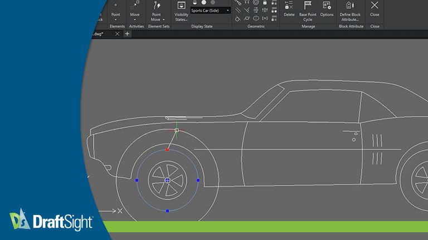Toggle the half-filled circle display state icon
The height and width of the screenshot is (240, 428).
click(x=194, y=2)
